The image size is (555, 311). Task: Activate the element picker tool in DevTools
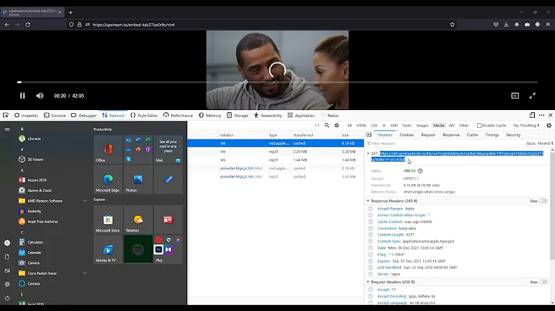[5, 115]
